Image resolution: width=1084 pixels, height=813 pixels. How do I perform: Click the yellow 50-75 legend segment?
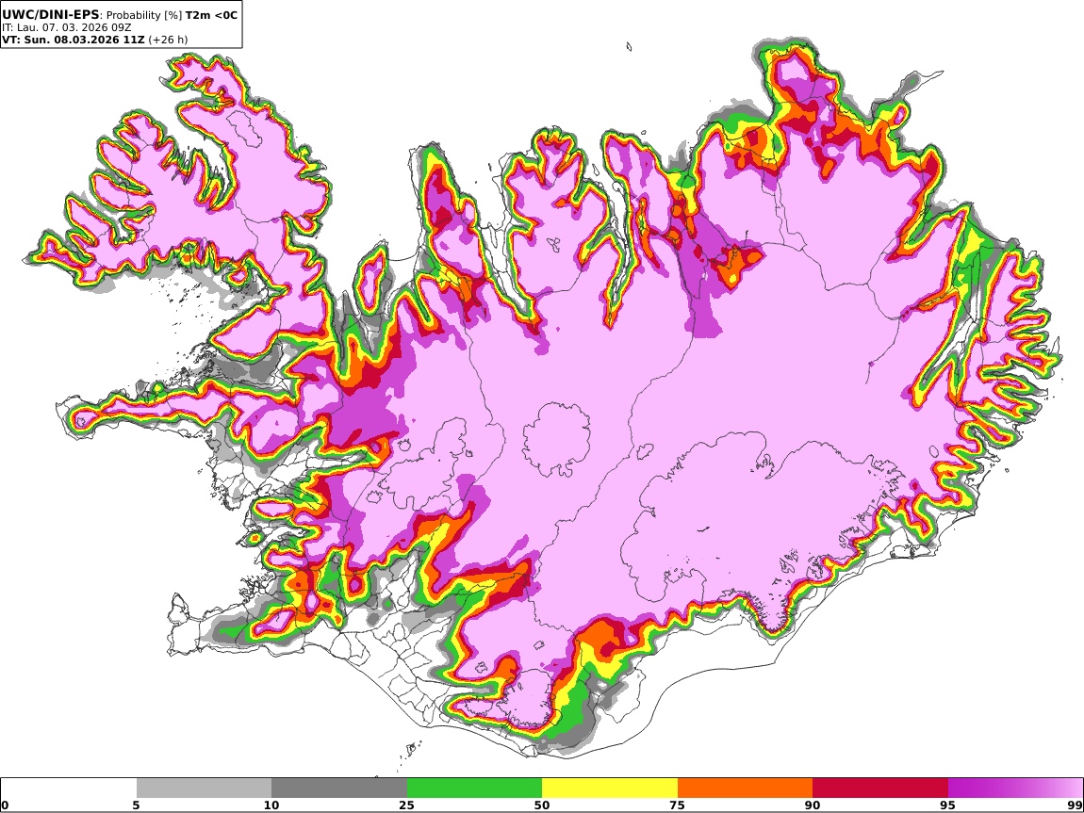(610, 788)
